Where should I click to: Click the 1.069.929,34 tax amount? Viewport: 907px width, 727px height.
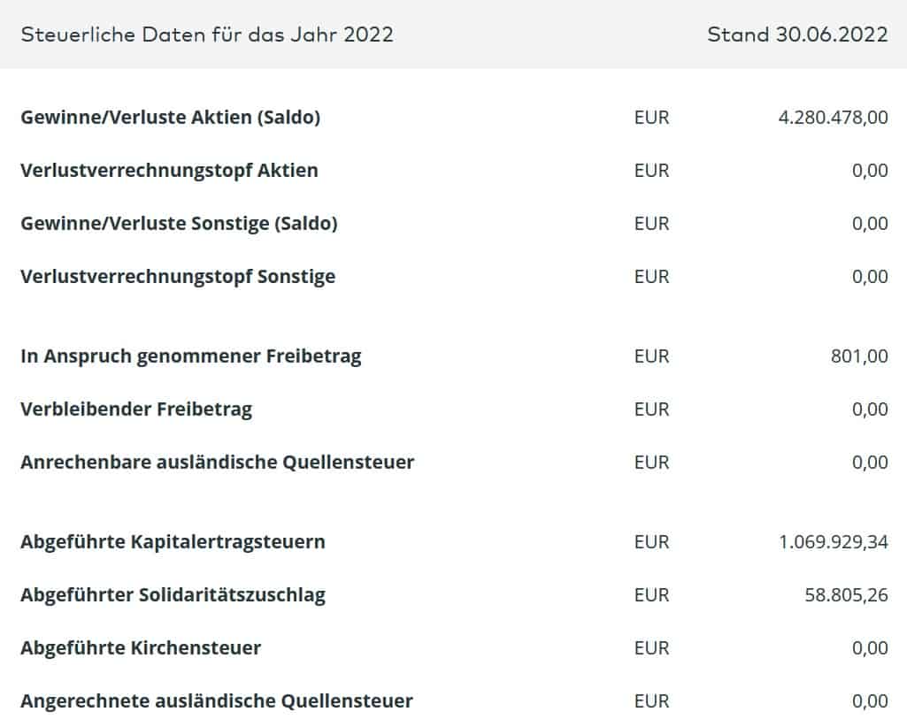(x=834, y=541)
